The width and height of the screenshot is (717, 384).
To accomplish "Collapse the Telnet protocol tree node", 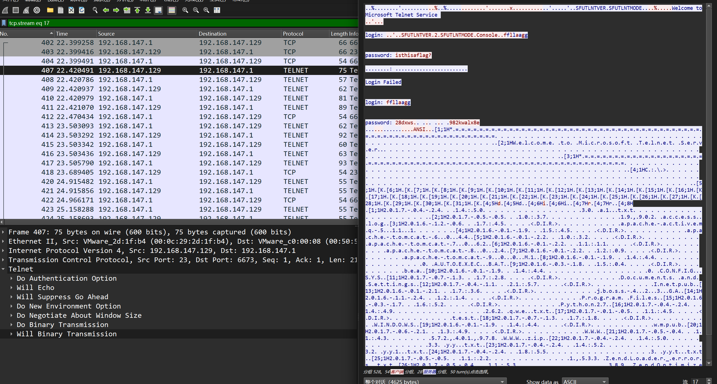I will 3,269.
